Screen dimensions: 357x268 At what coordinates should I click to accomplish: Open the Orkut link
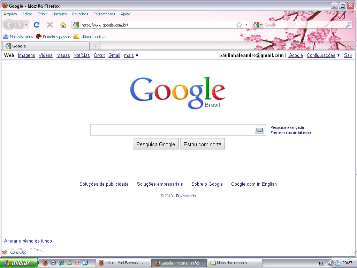click(99, 55)
